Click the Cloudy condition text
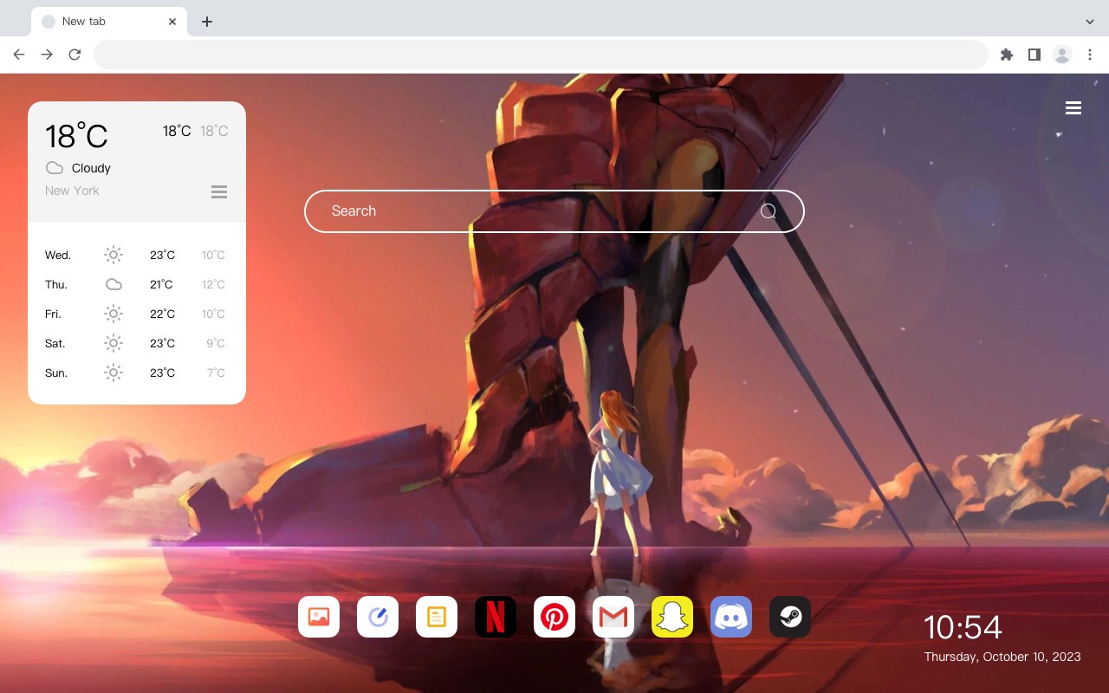 click(x=91, y=168)
